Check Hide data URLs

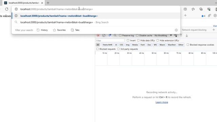click(x=138, y=40)
